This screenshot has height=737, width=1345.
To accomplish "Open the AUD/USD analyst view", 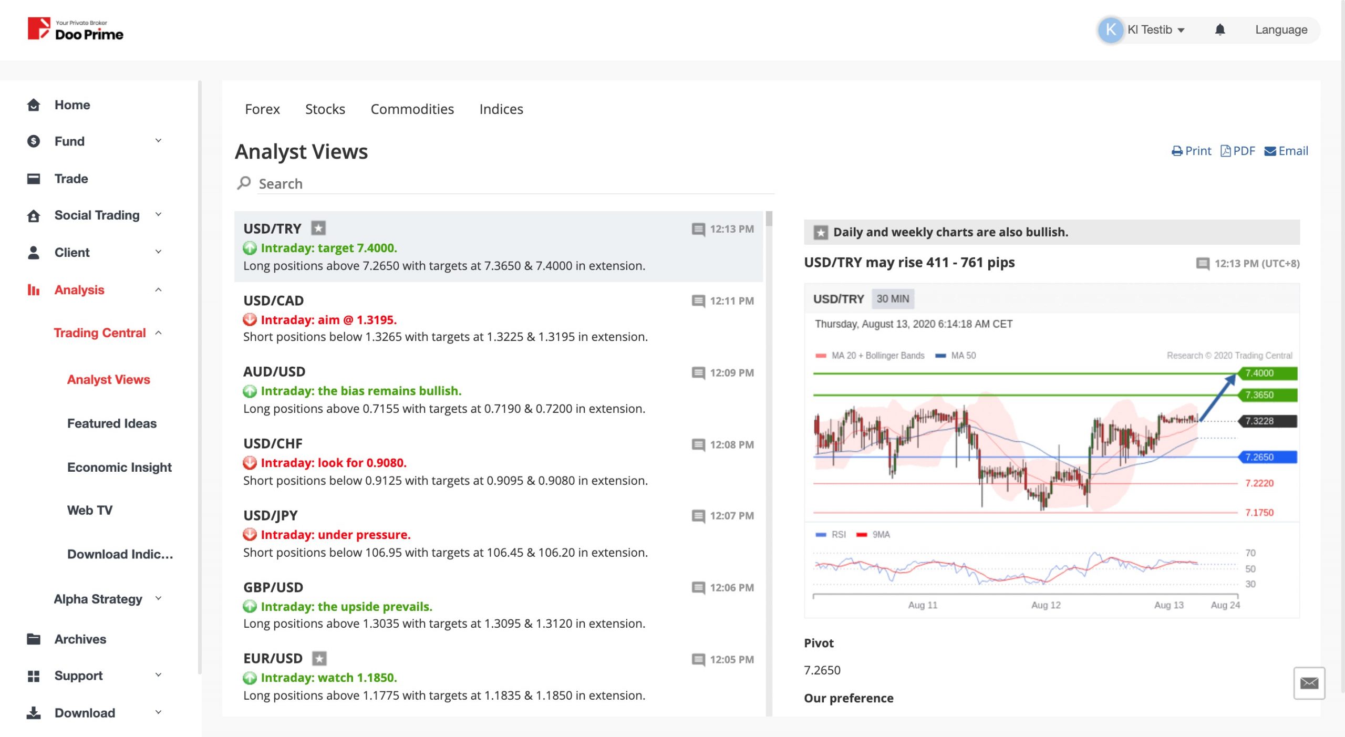I will click(x=498, y=390).
